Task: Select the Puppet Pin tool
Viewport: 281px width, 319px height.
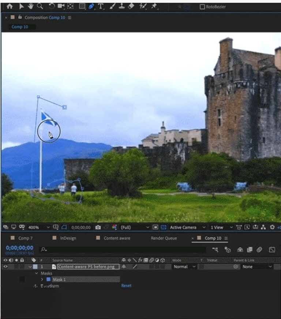Action: pyautogui.click(x=154, y=6)
